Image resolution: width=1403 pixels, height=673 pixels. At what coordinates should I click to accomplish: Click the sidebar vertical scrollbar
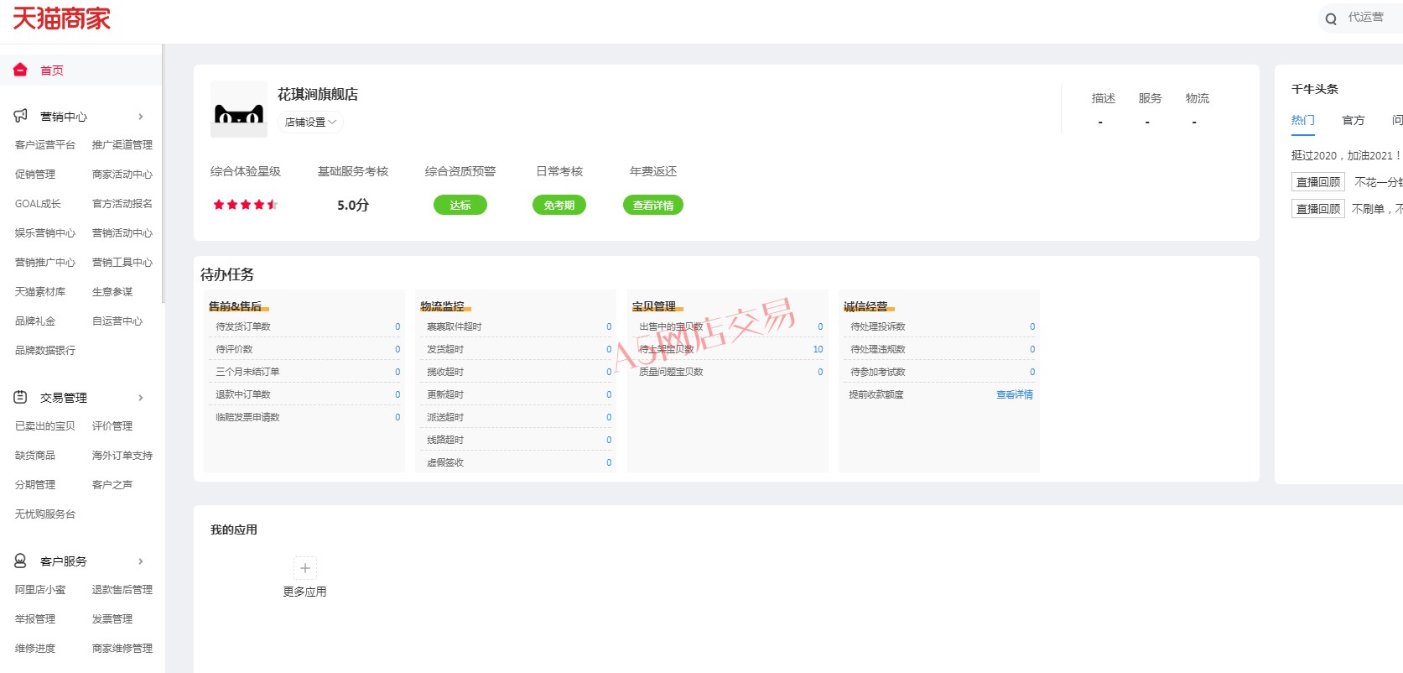click(x=164, y=174)
